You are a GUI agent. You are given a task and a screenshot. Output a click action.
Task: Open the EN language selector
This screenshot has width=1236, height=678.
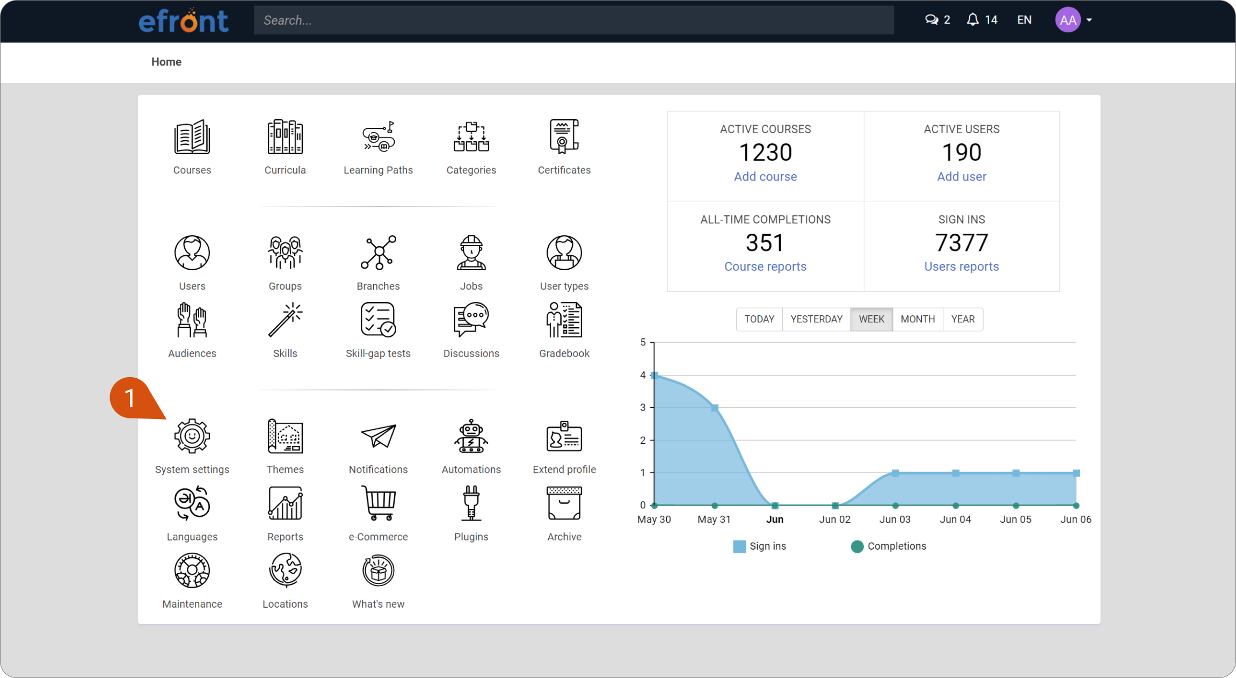1024,20
